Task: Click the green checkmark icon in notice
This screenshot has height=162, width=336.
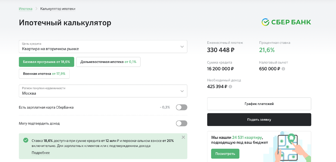Action: 26,141
